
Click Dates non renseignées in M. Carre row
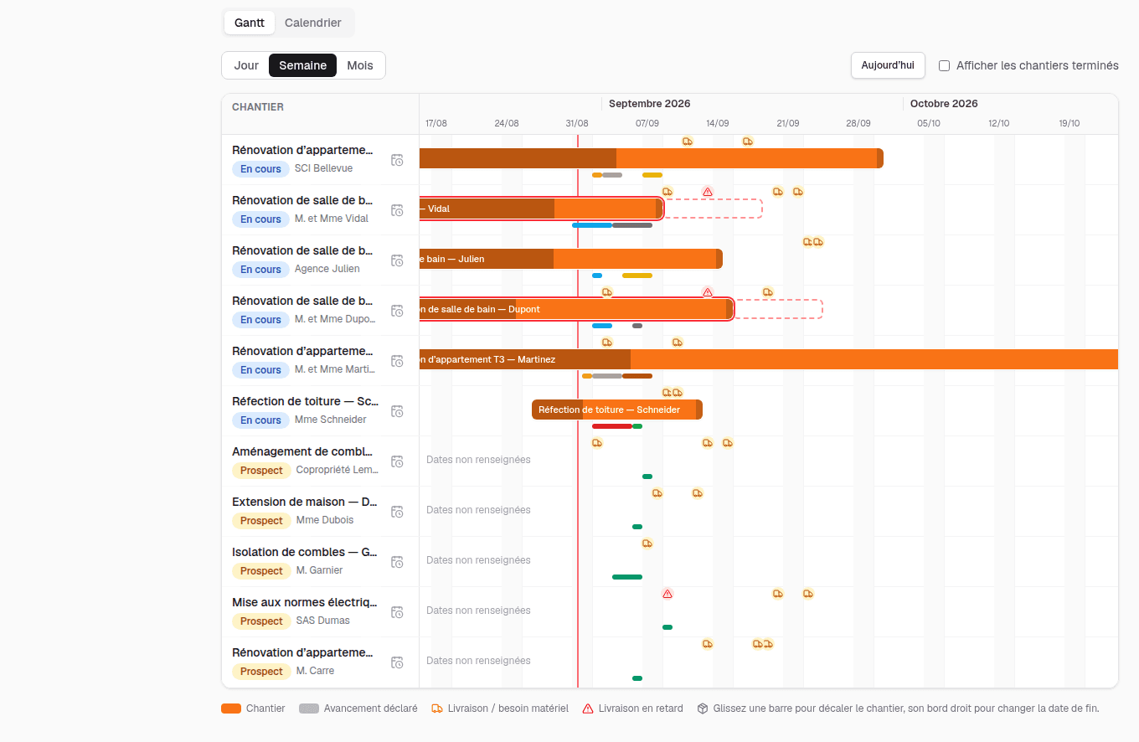pos(478,661)
